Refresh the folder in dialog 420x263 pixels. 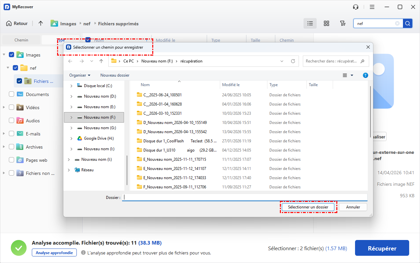[x=293, y=61]
